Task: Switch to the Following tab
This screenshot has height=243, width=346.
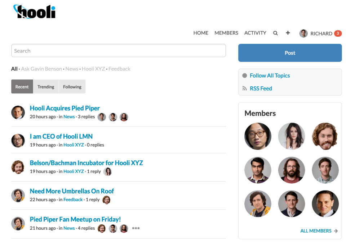Action: [72, 87]
